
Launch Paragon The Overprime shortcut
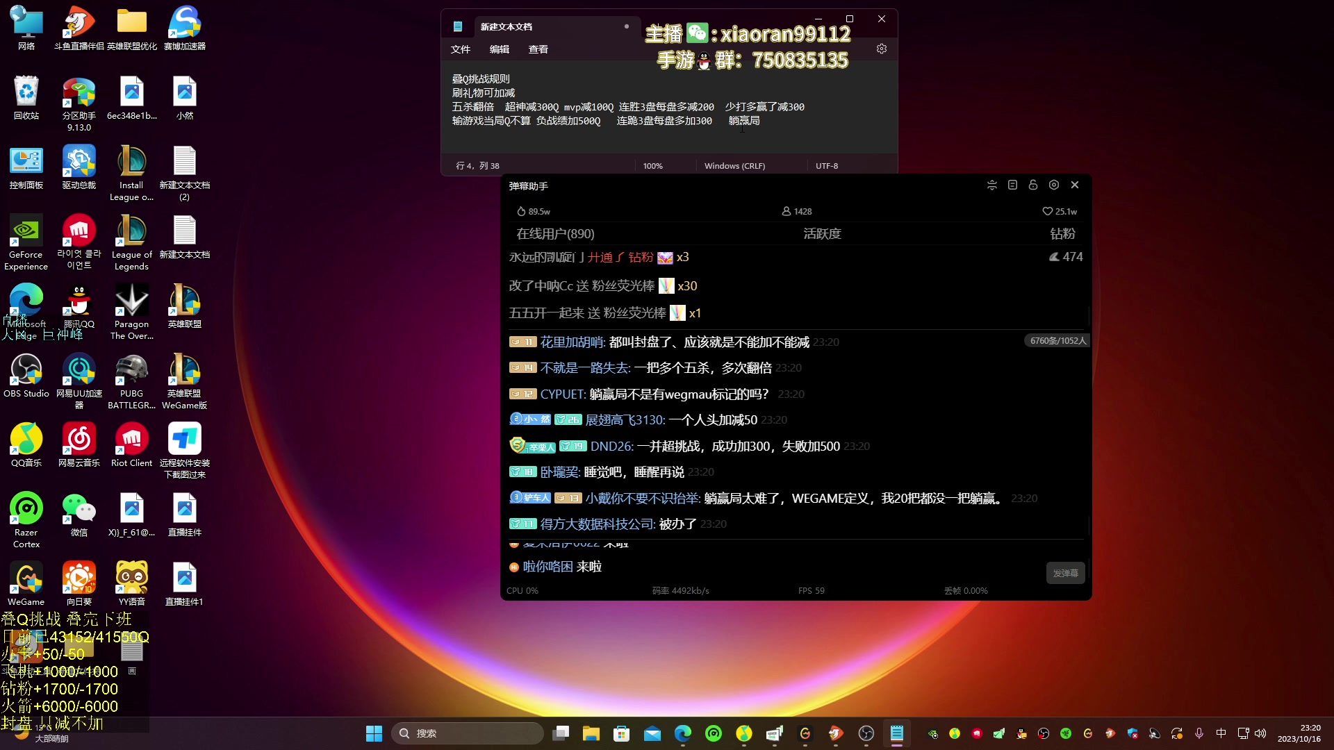pos(132,311)
